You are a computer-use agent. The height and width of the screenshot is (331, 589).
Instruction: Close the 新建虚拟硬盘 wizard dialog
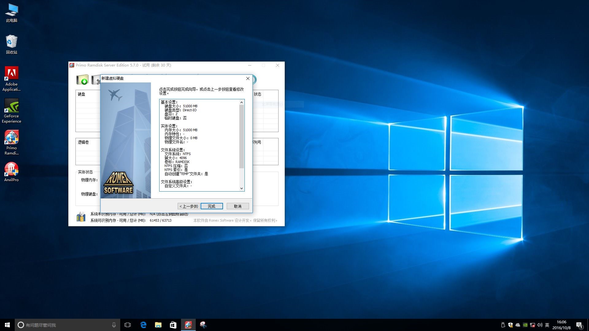(248, 78)
